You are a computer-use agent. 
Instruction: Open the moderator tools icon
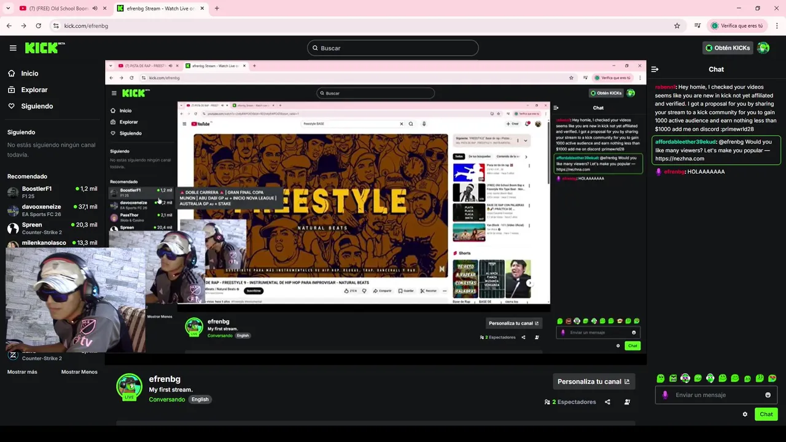[x=627, y=402]
